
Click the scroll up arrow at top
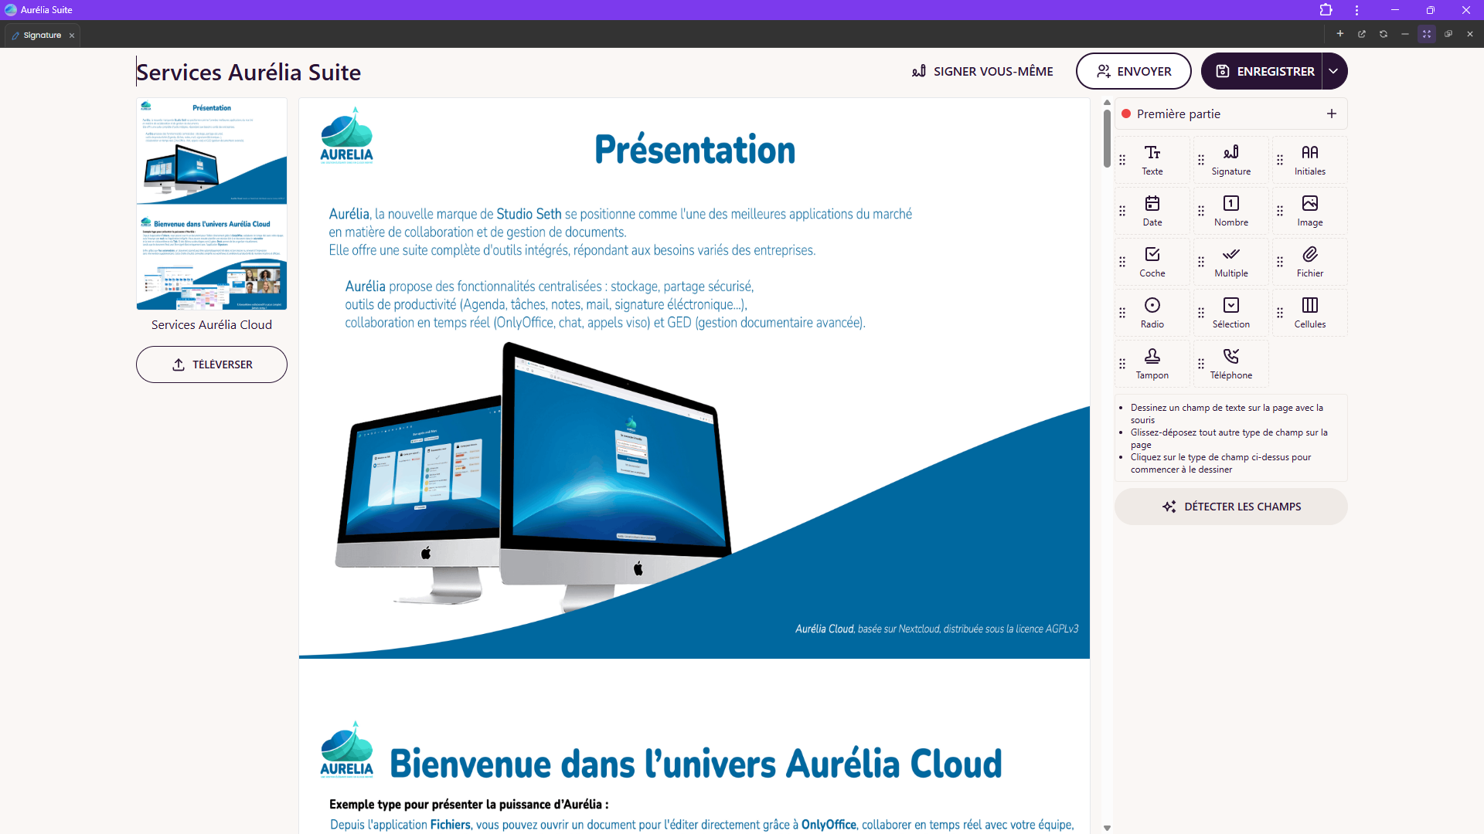1107,103
